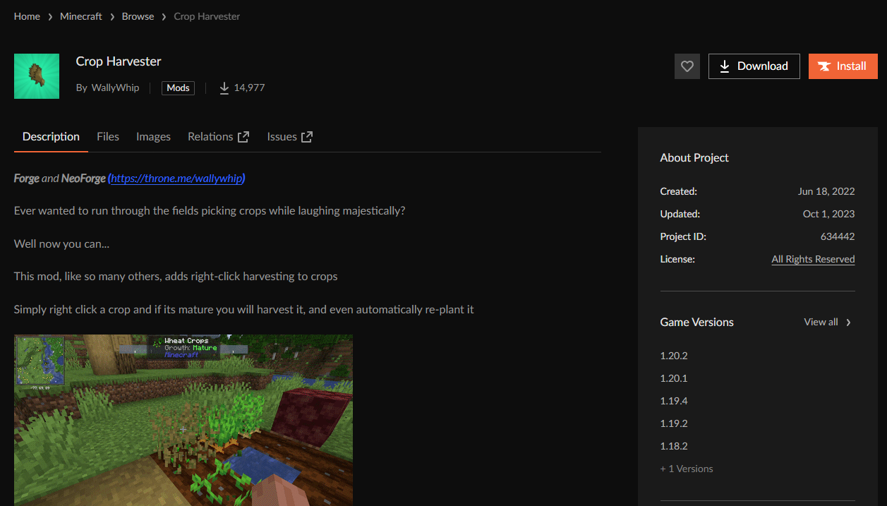
Task: Click the Minecraft gameplay screenshot image
Action: (183, 420)
